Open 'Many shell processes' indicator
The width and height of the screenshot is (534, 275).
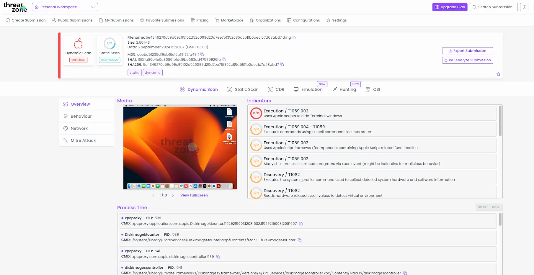pyautogui.click(x=373, y=161)
